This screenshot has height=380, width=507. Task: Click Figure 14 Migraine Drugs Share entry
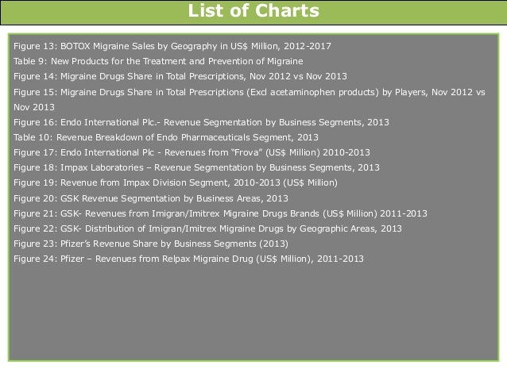point(180,76)
